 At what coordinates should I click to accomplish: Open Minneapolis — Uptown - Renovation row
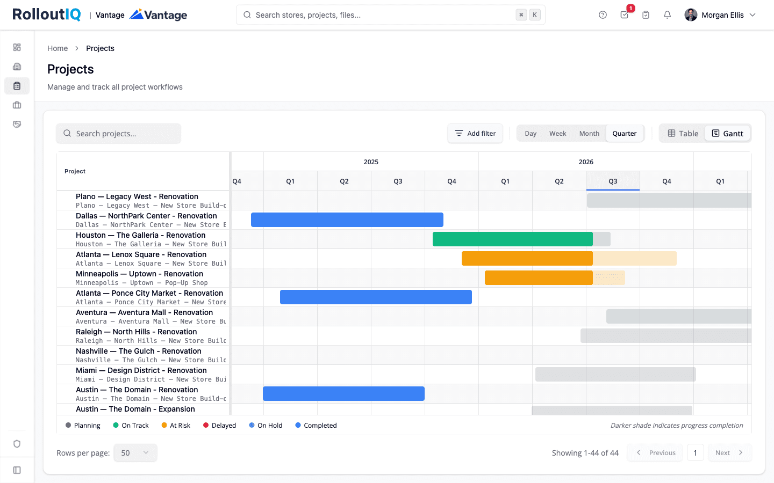(x=143, y=278)
